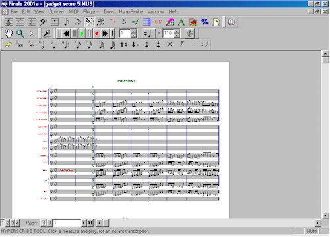The height and width of the screenshot is (237, 330).
Task: Select the Tuplet tool icon
Action: click(100, 22)
